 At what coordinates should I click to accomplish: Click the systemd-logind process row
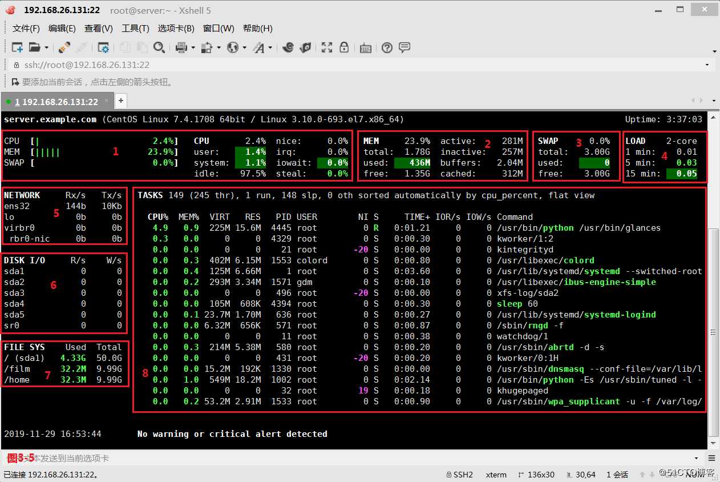pyautogui.click(x=419, y=315)
